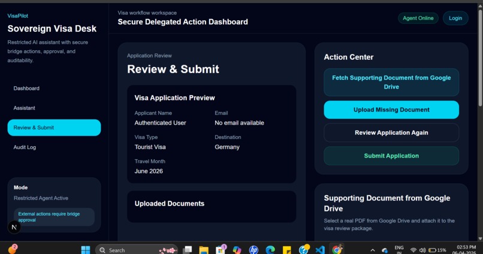Open the Windows Start menu
483x254 pixels.
(x=85, y=250)
